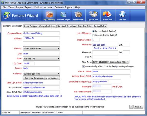The image size is (147, 116).
Task: Expand the Time Zone dropdown
Action: [111, 62]
